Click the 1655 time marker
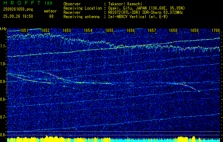The width and height of the screenshot is (223, 142). [x=109, y=31]
